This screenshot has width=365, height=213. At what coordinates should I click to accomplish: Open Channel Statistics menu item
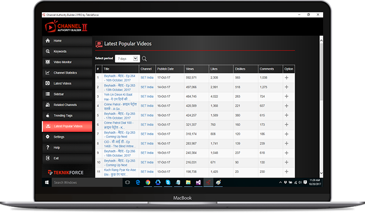67,73
